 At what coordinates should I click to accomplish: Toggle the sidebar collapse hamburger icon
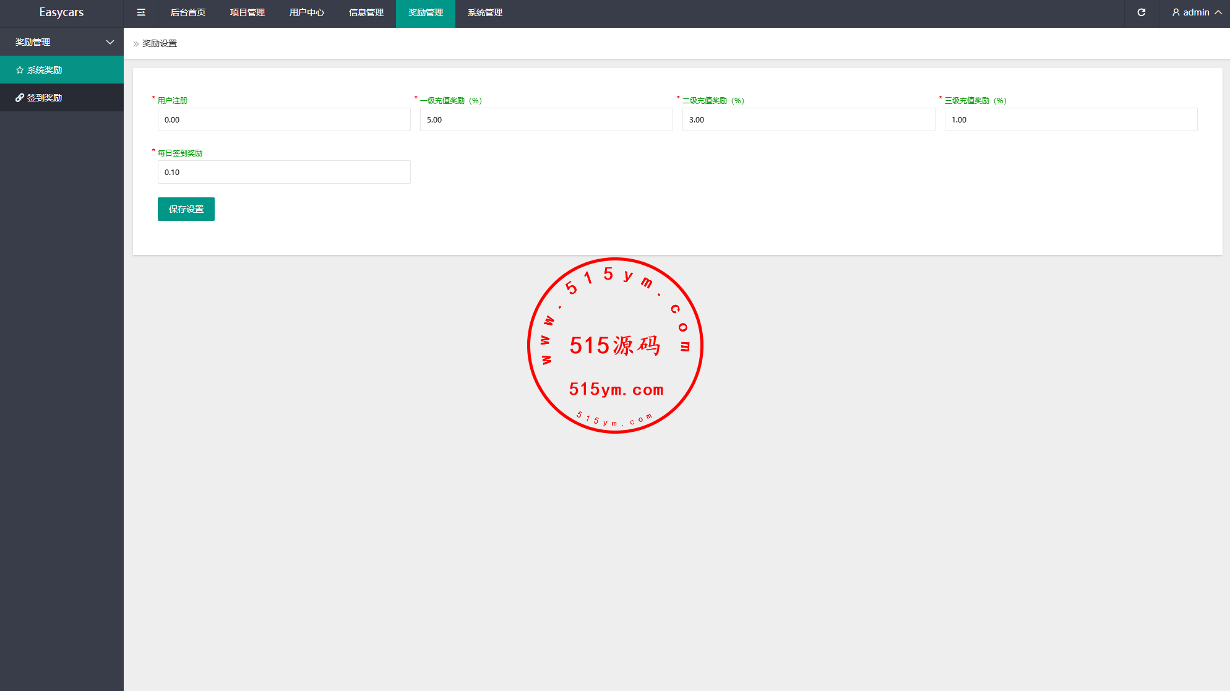141,12
